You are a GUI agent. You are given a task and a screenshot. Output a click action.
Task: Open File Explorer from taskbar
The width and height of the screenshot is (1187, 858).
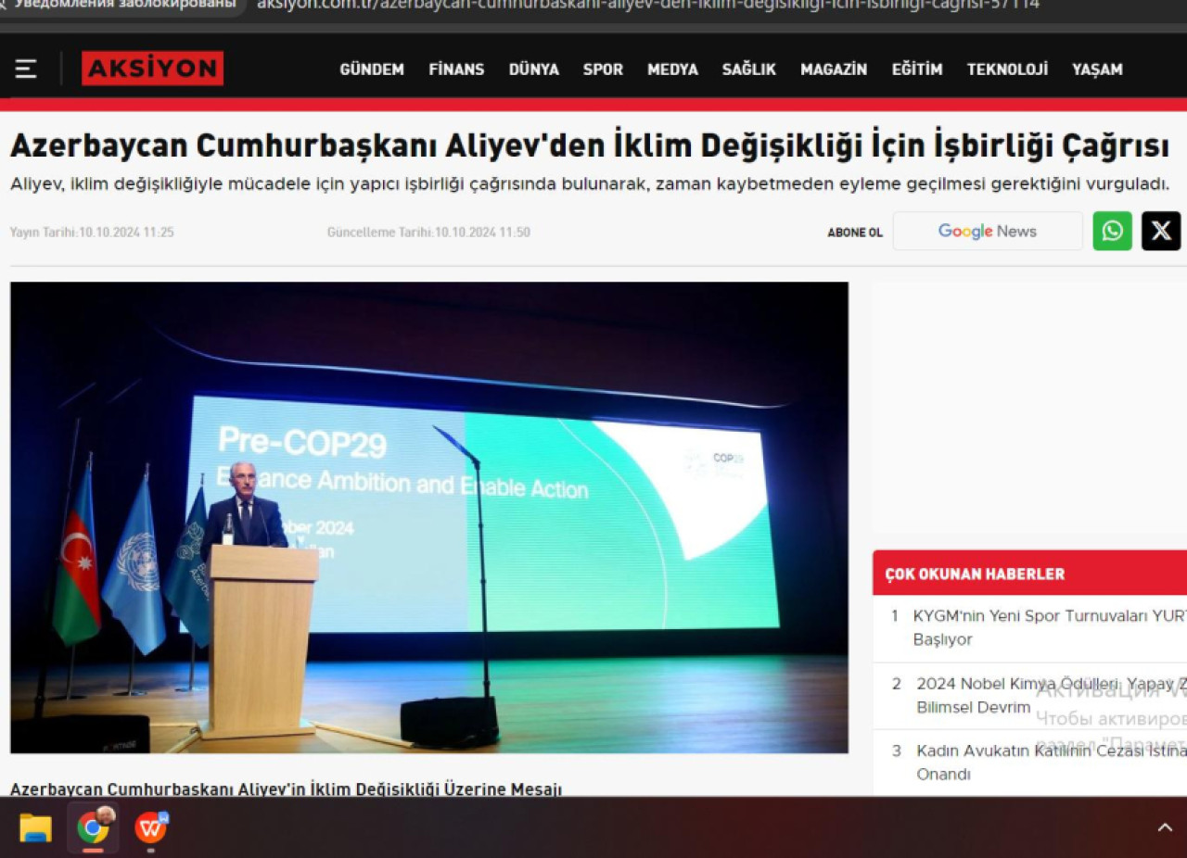(35, 827)
